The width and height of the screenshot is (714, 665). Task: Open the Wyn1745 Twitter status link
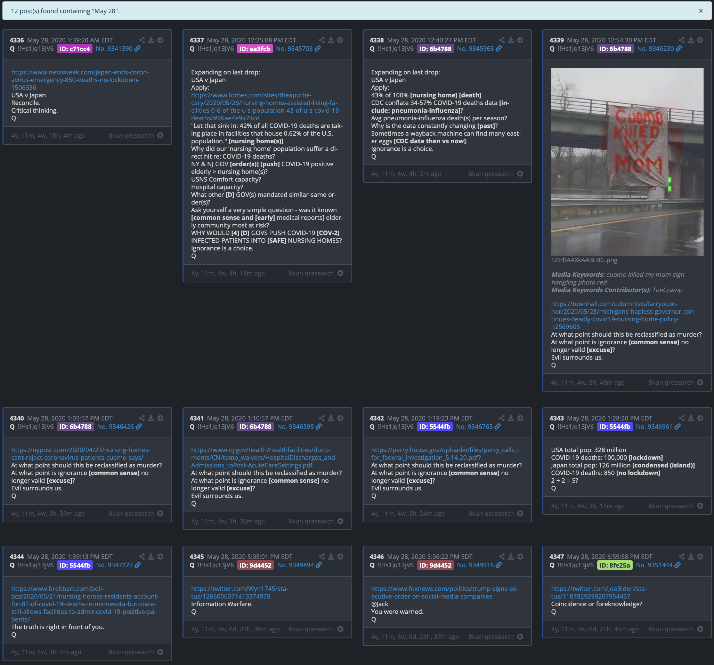(x=240, y=592)
